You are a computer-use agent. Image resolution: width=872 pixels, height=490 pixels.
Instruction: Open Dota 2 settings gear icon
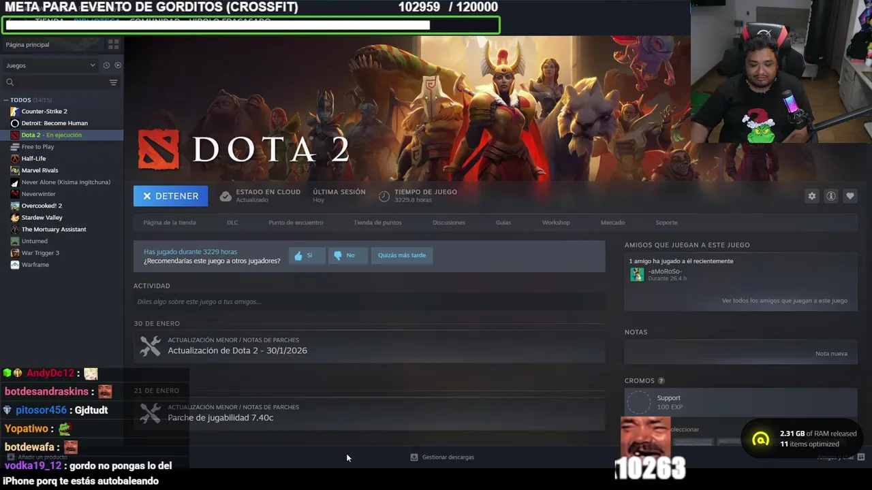click(811, 196)
